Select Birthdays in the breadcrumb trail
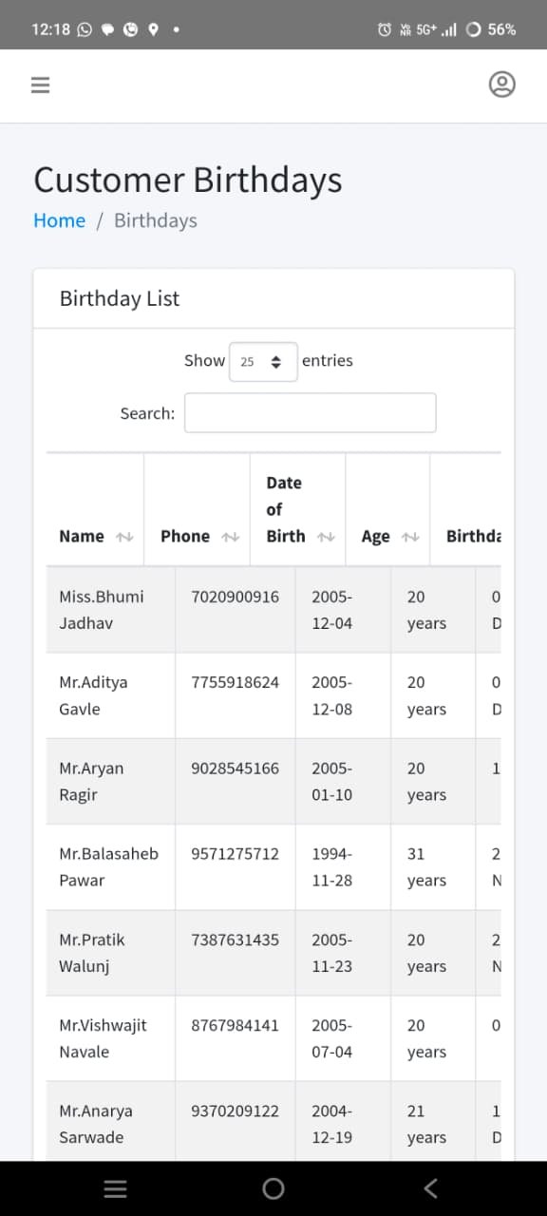Viewport: 547px width, 1216px height. (155, 220)
